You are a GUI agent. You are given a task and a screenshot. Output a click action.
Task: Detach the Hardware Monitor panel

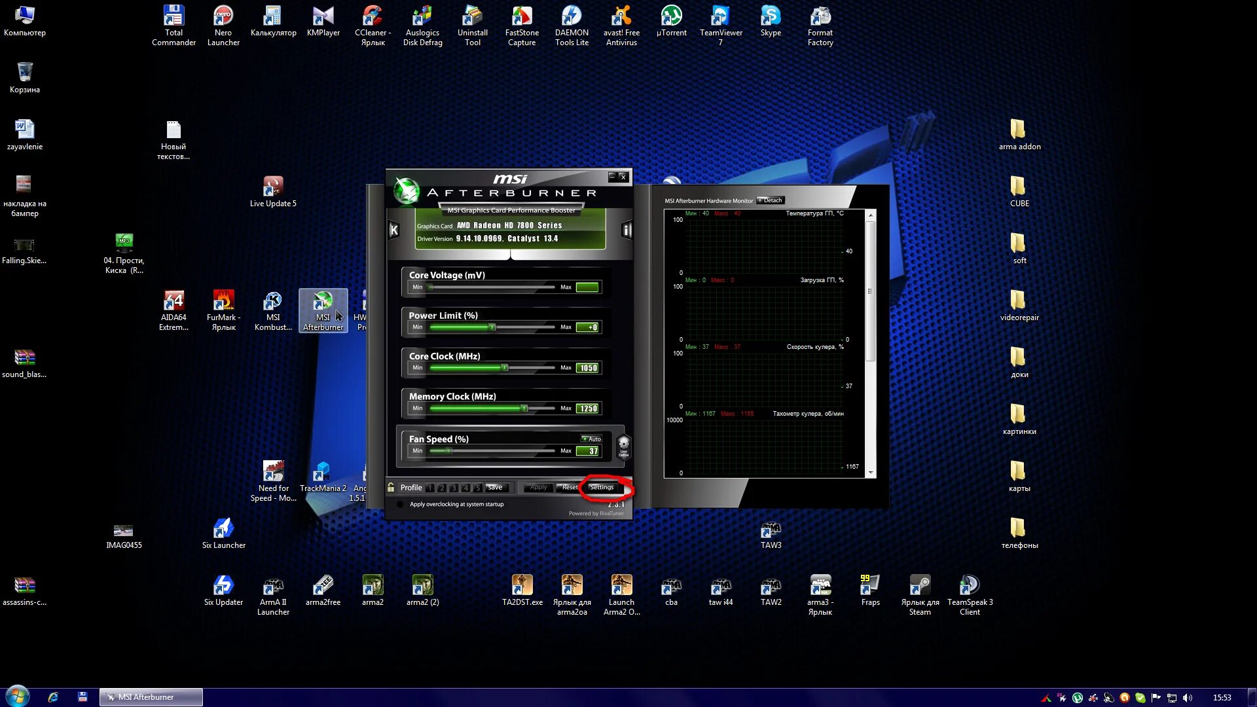point(770,200)
